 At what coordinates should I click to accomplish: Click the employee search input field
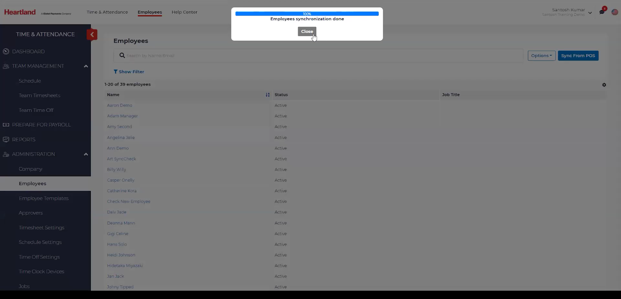click(322, 56)
